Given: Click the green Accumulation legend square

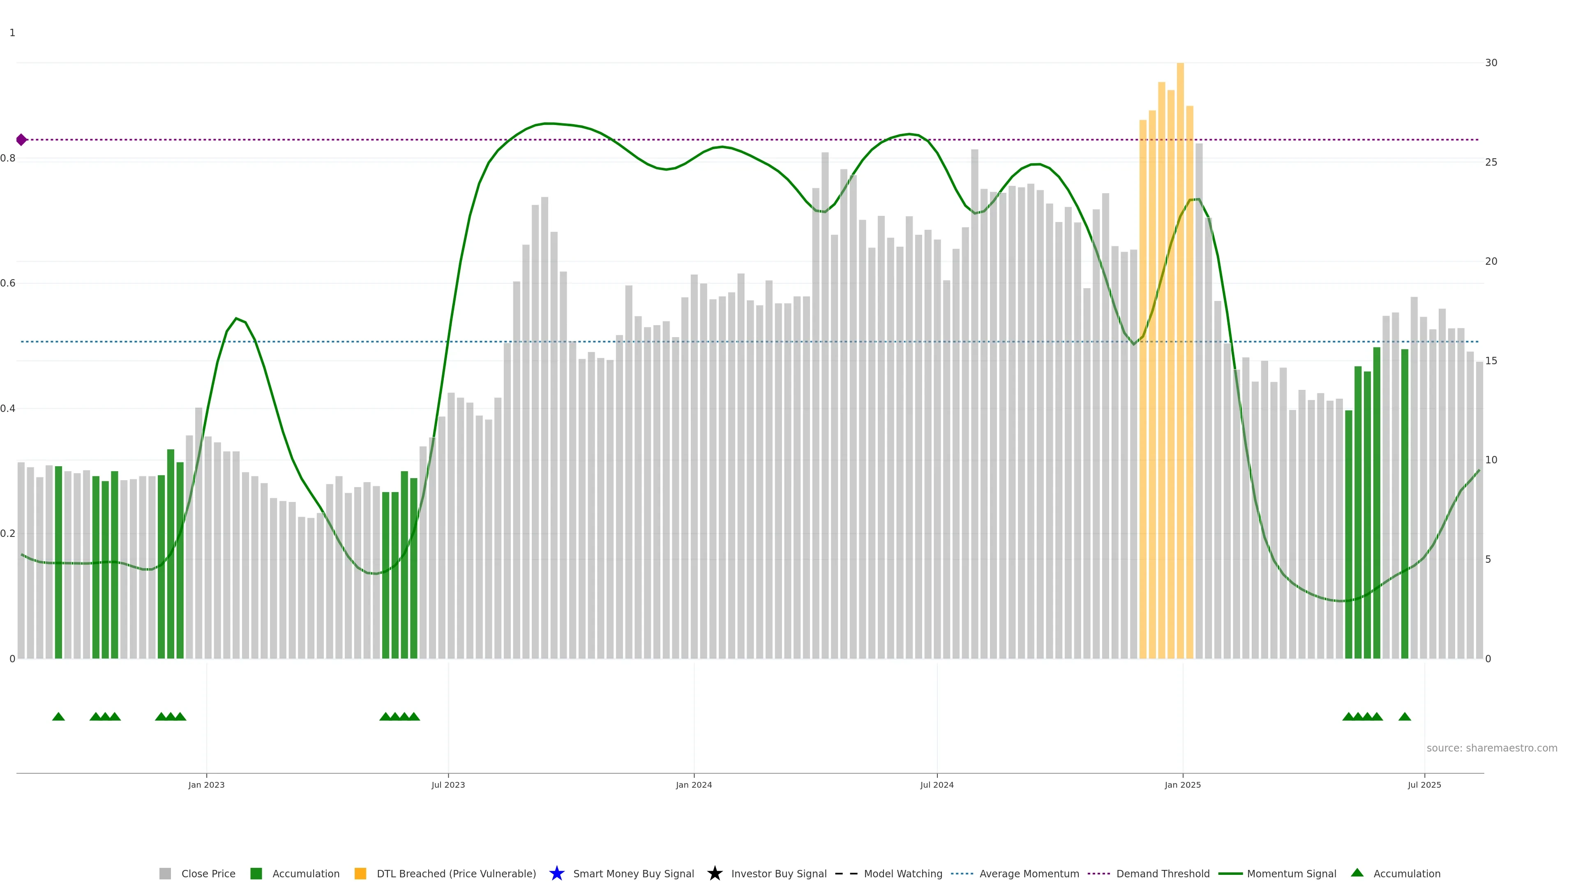Looking at the screenshot, I should pyautogui.click(x=256, y=873).
